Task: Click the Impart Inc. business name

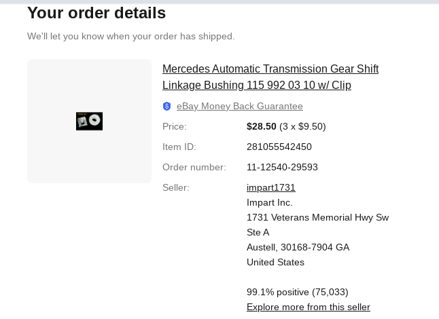Action: coord(269,202)
